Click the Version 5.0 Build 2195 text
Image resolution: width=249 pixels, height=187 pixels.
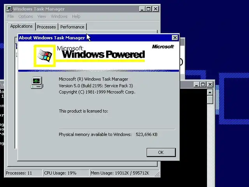click(x=96, y=86)
